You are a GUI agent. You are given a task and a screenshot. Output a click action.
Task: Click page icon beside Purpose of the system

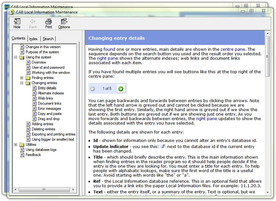22,52
